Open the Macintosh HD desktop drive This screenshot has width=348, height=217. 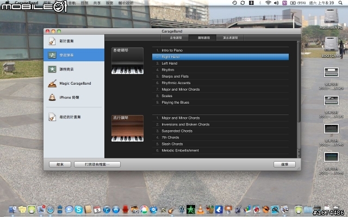coord(331,18)
